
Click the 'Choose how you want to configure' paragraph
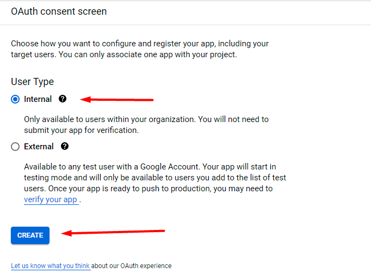(x=139, y=44)
